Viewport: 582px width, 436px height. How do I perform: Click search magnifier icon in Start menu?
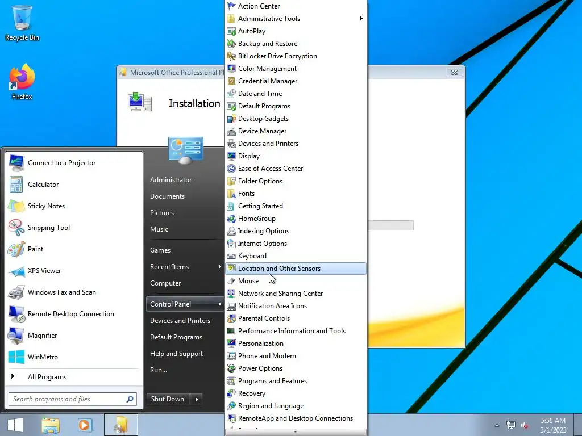tap(130, 399)
